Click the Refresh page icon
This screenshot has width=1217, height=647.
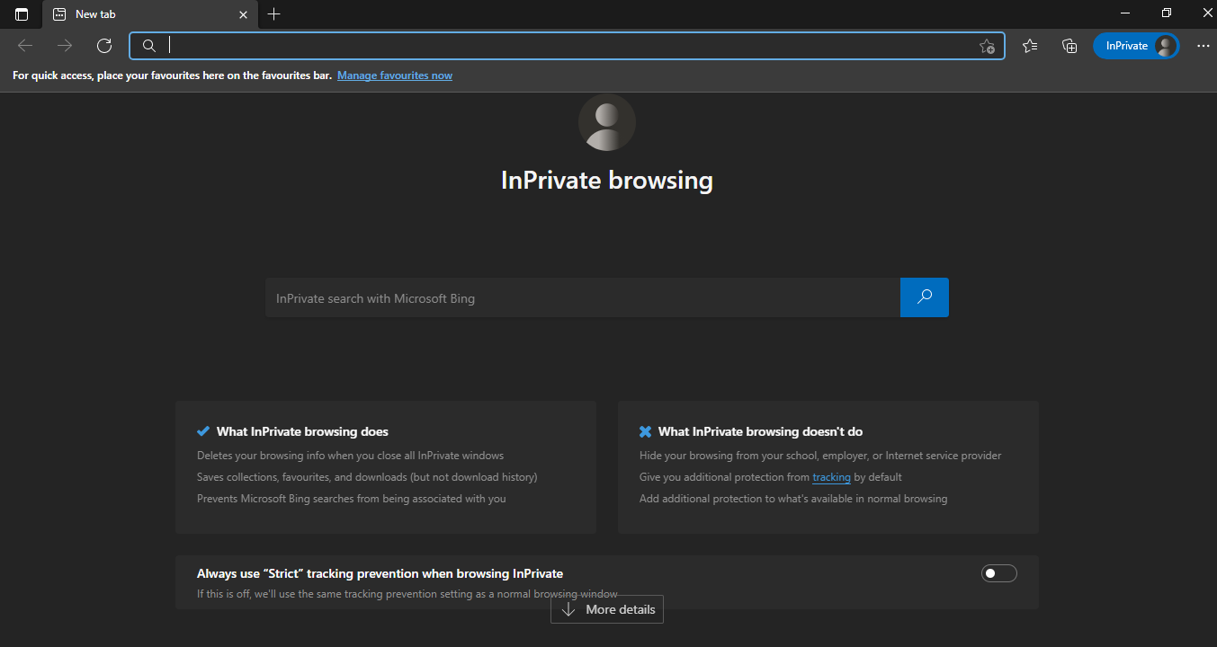coord(104,46)
